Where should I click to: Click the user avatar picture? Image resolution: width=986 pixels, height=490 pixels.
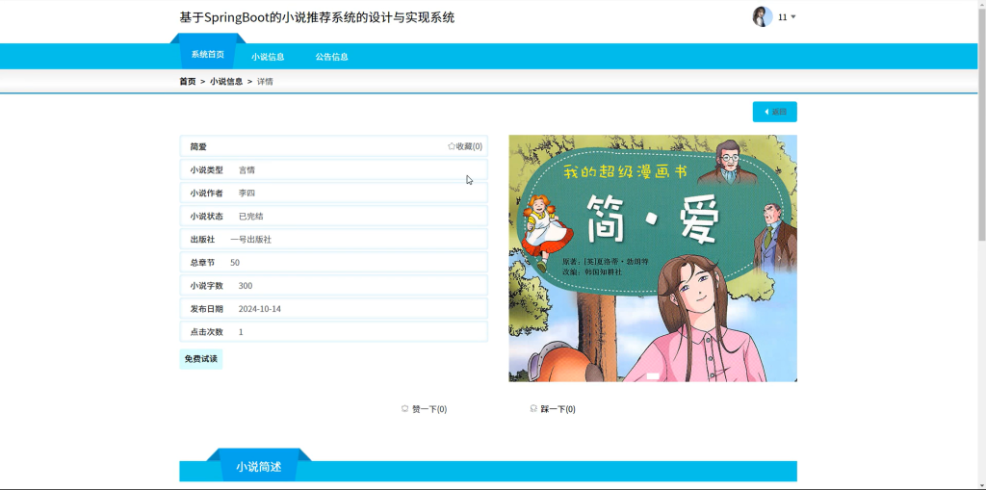pos(763,17)
